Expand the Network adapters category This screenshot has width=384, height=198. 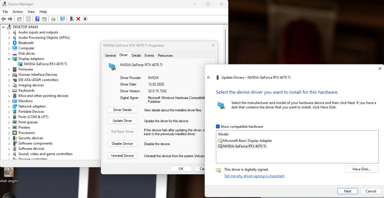point(9,106)
